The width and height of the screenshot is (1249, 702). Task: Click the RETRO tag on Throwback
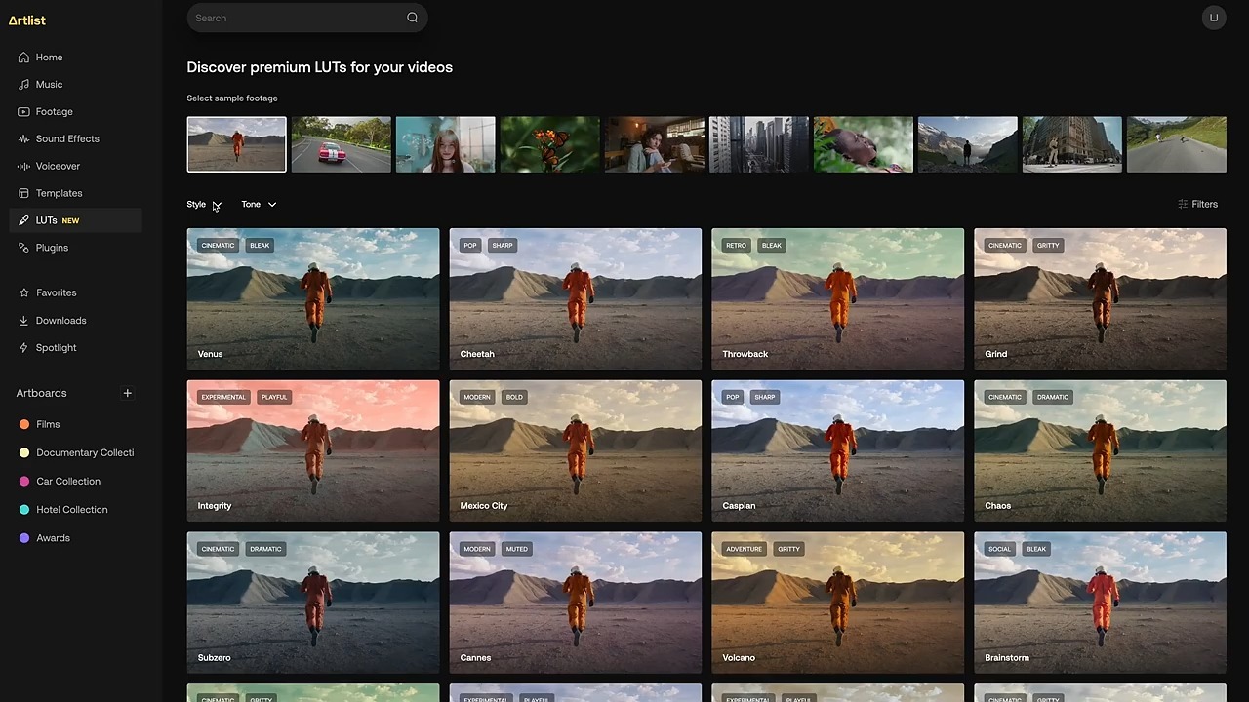coord(736,246)
